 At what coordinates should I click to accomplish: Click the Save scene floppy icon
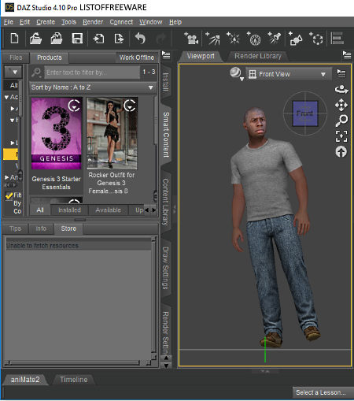[x=77, y=39]
